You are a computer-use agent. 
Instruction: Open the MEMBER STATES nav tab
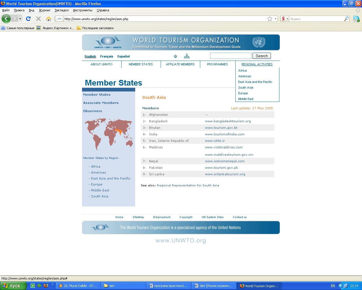[141, 64]
